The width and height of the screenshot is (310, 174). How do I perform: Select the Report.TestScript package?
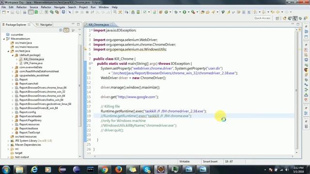[30, 132]
